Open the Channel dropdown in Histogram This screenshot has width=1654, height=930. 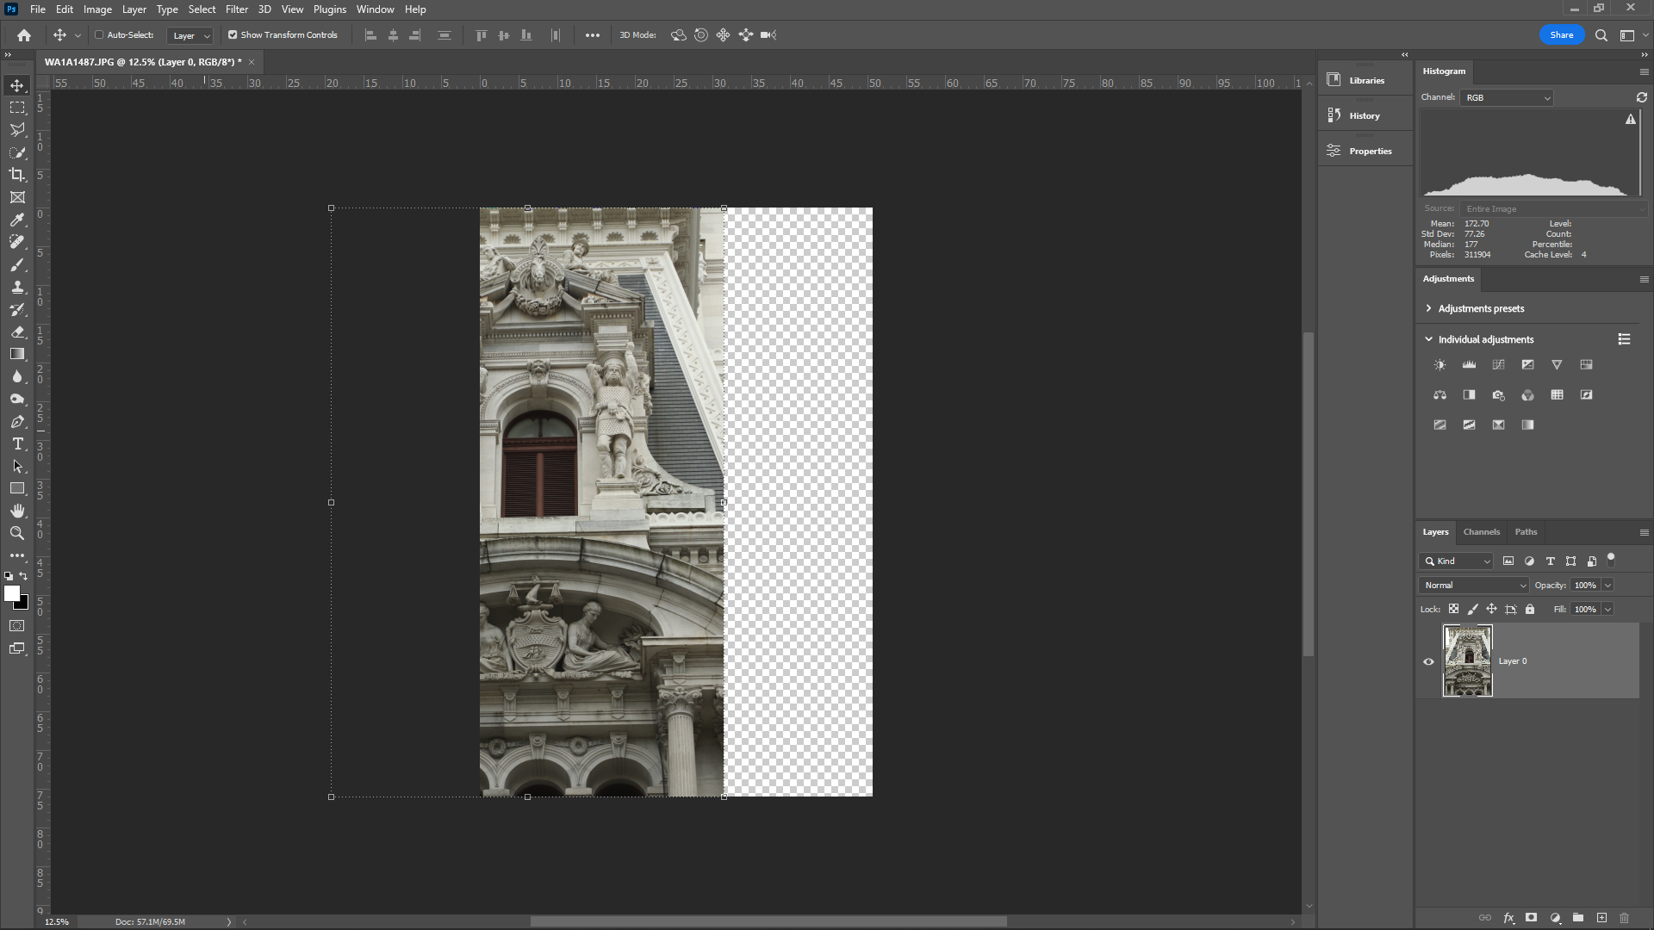[x=1506, y=97]
